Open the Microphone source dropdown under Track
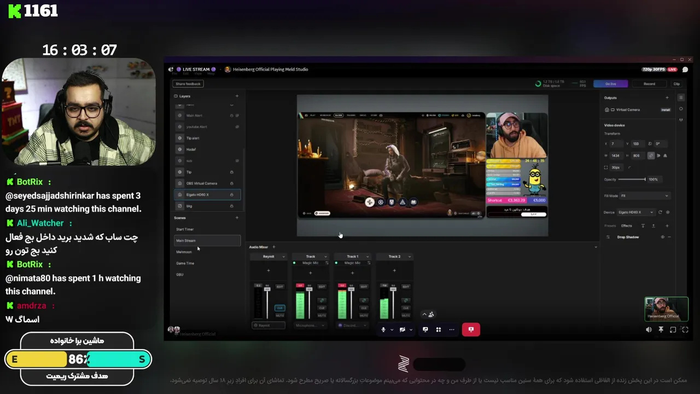Image resolution: width=700 pixels, height=394 pixels. [x=311, y=326]
